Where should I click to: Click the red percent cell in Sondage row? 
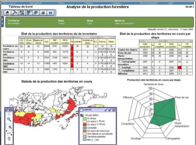(x=180, y=67)
